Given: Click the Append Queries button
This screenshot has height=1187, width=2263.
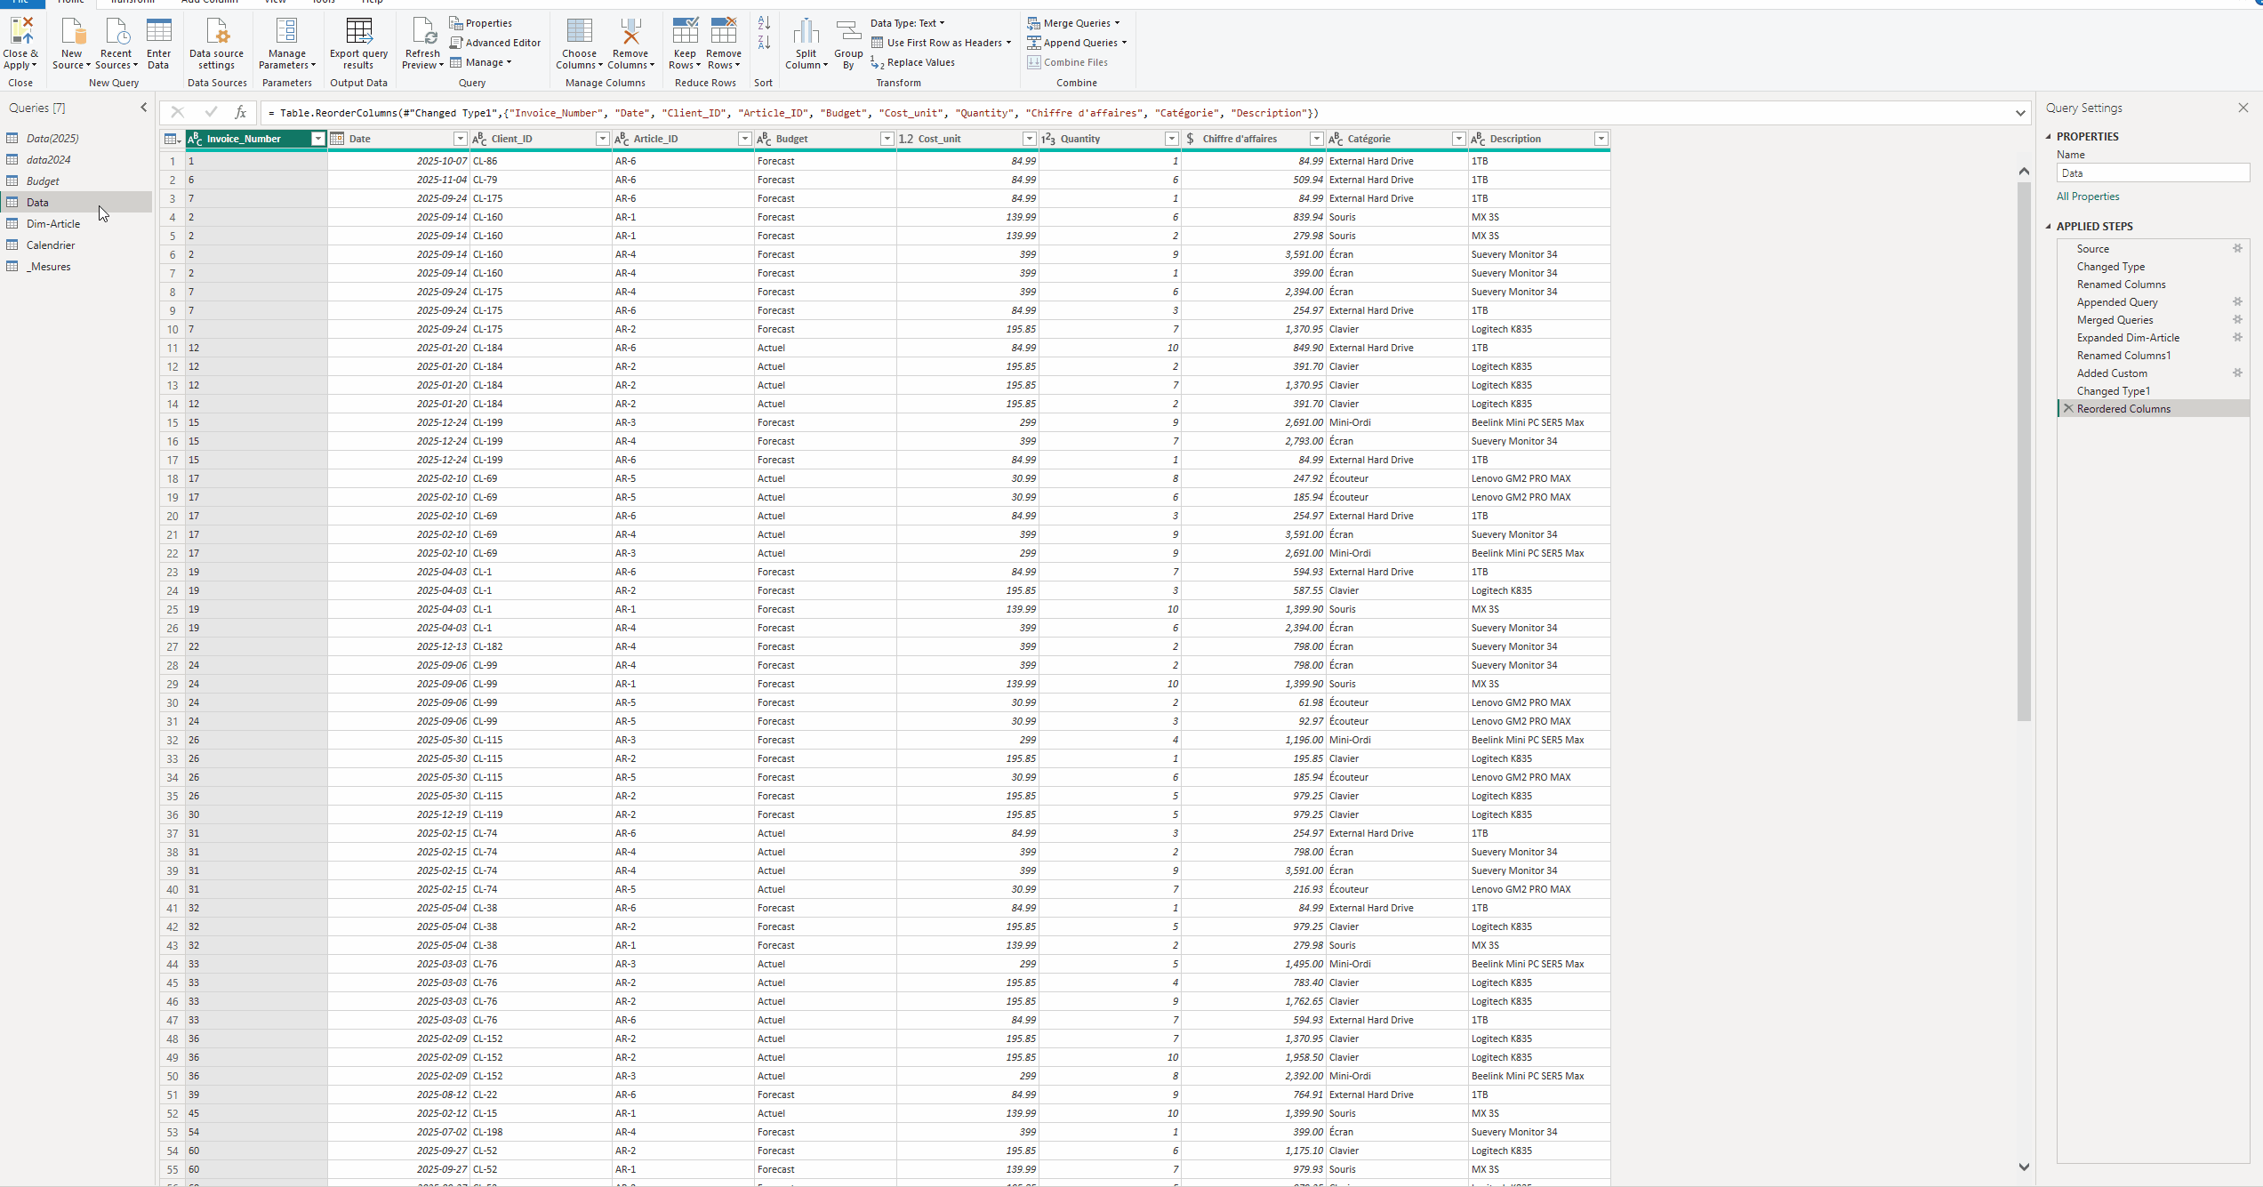Looking at the screenshot, I should 1078,43.
